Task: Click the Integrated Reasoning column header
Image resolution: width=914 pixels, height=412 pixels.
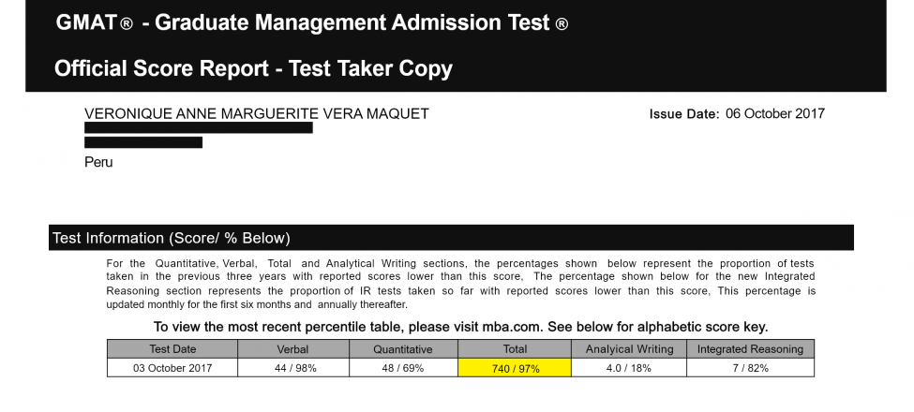Action: click(750, 349)
